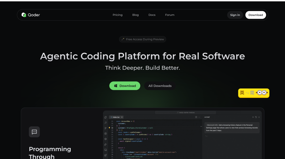Click the split editor icon in the editor header
This screenshot has height=159, width=285.
coord(196,117)
